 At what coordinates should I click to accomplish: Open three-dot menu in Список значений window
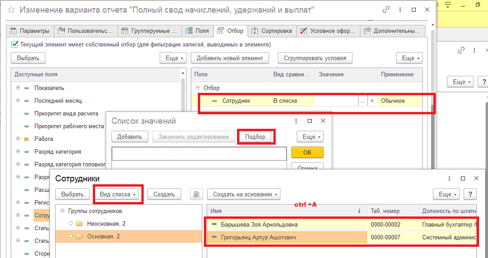[x=296, y=121]
